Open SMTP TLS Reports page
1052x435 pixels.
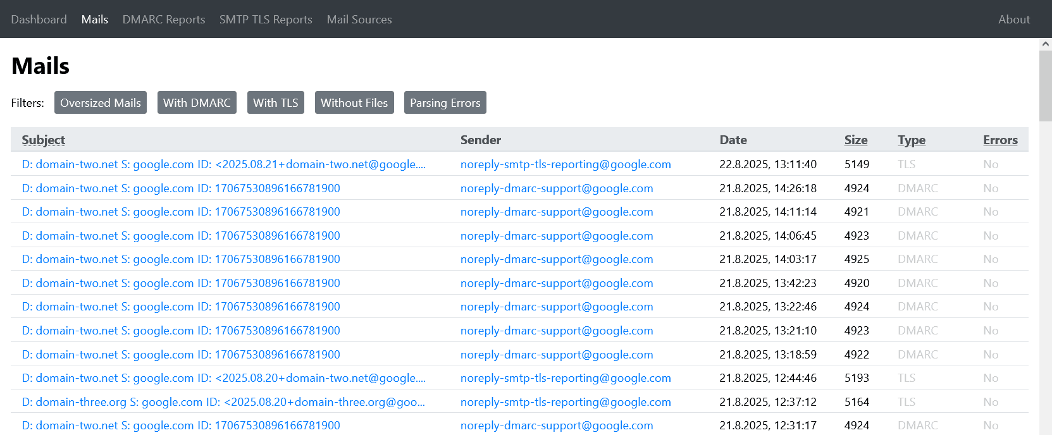(x=266, y=20)
